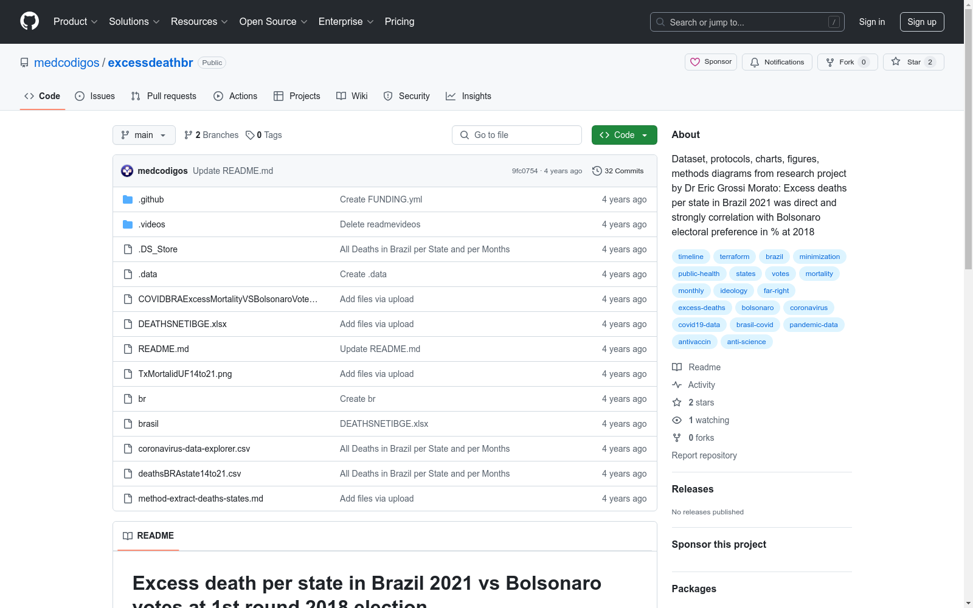Viewport: 973px width, 608px height.
Task: Click the book icon beside Readme in About
Action: tap(677, 367)
